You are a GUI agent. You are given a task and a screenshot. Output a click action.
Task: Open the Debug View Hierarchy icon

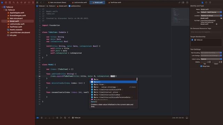pyautogui.click(x=57, y=118)
